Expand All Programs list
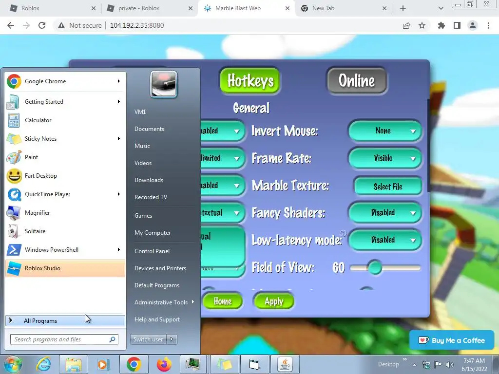The image size is (499, 374). click(x=65, y=320)
